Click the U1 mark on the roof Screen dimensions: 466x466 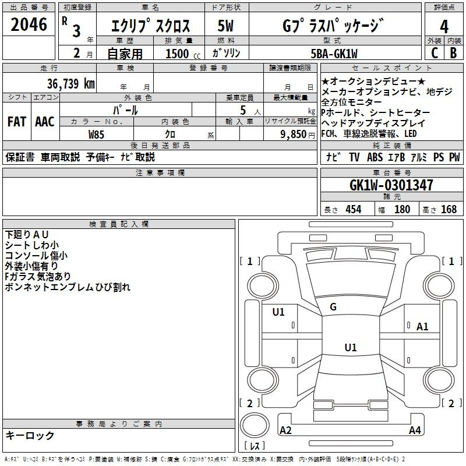(x=351, y=347)
